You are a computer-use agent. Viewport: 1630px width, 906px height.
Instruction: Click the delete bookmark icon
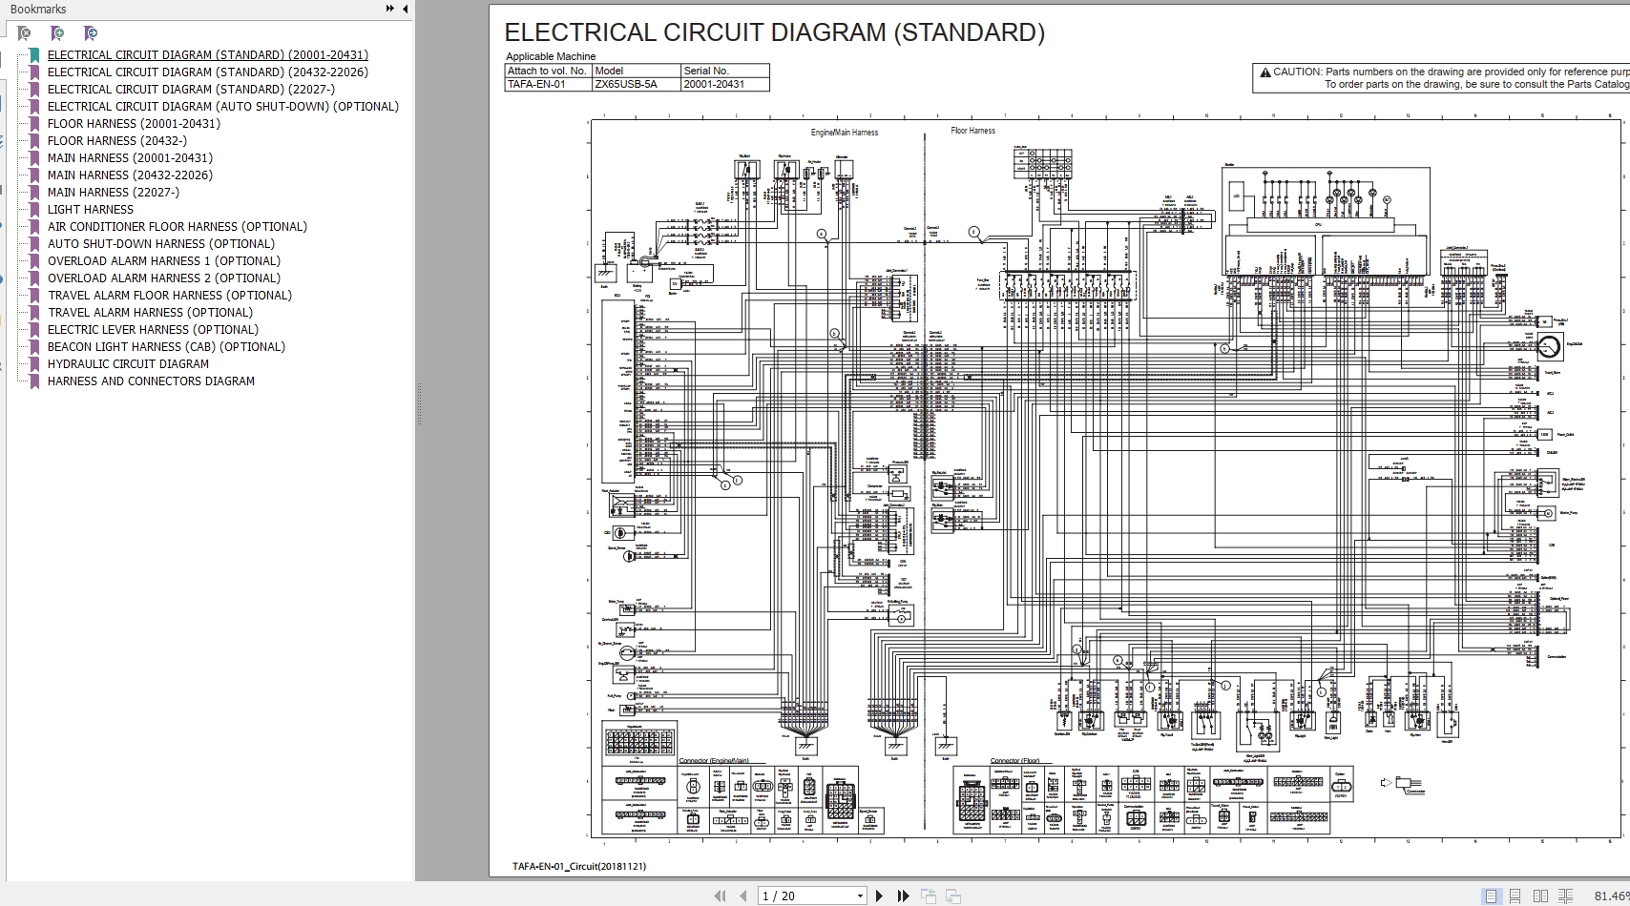pos(24,33)
